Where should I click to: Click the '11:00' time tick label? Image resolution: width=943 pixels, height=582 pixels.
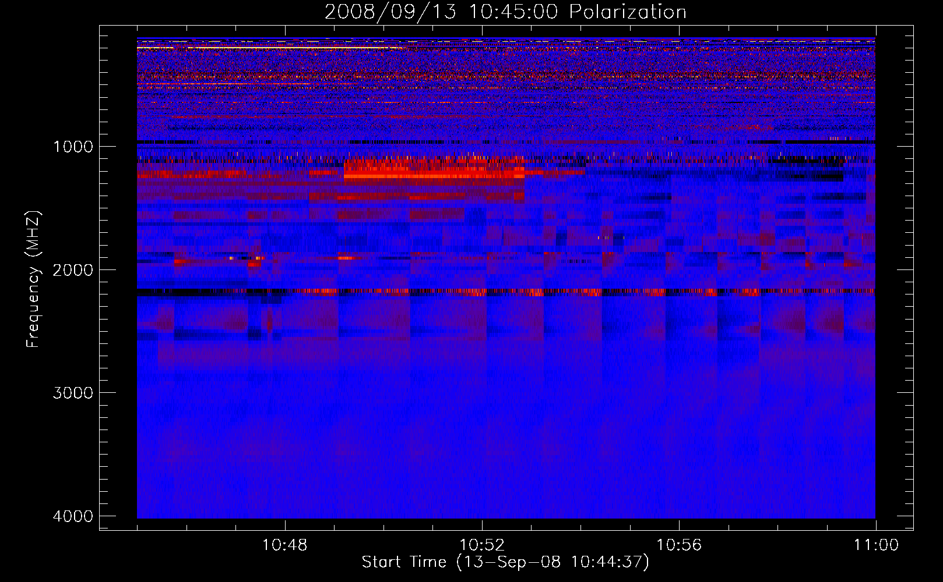pos(876,545)
